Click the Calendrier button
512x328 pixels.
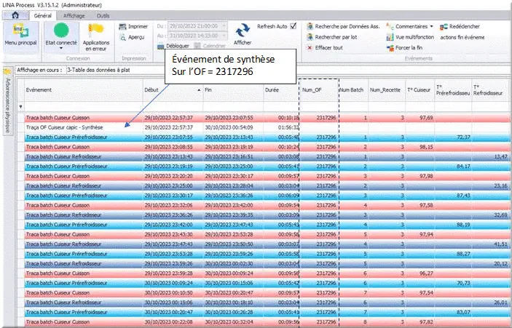[x=210, y=47]
